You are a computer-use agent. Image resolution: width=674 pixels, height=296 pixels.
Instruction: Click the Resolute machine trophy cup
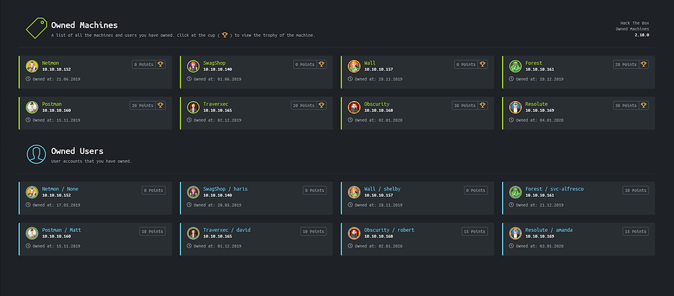point(644,105)
